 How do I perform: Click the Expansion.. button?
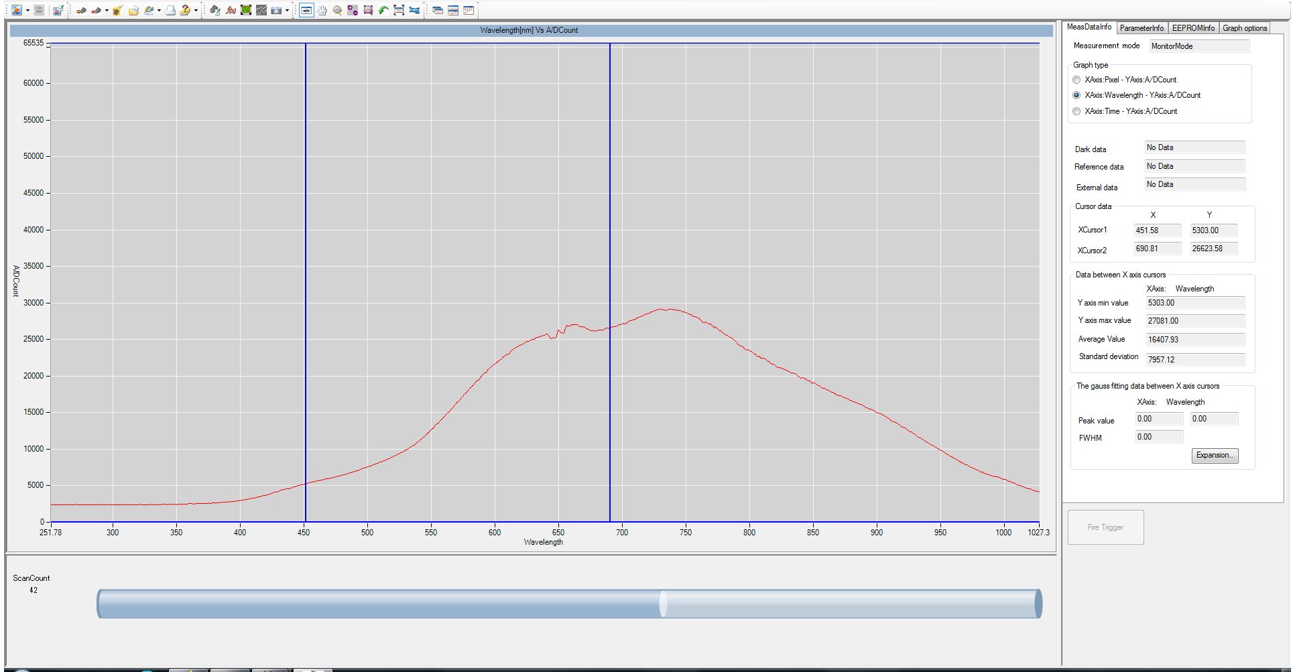[x=1214, y=456]
